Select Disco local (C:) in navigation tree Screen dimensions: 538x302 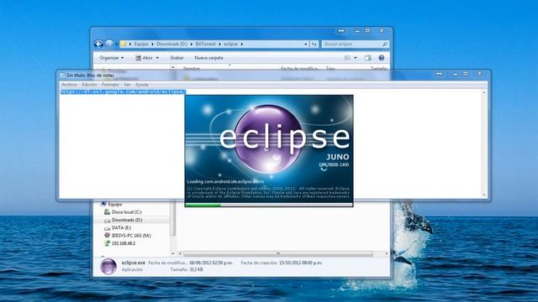point(126,212)
